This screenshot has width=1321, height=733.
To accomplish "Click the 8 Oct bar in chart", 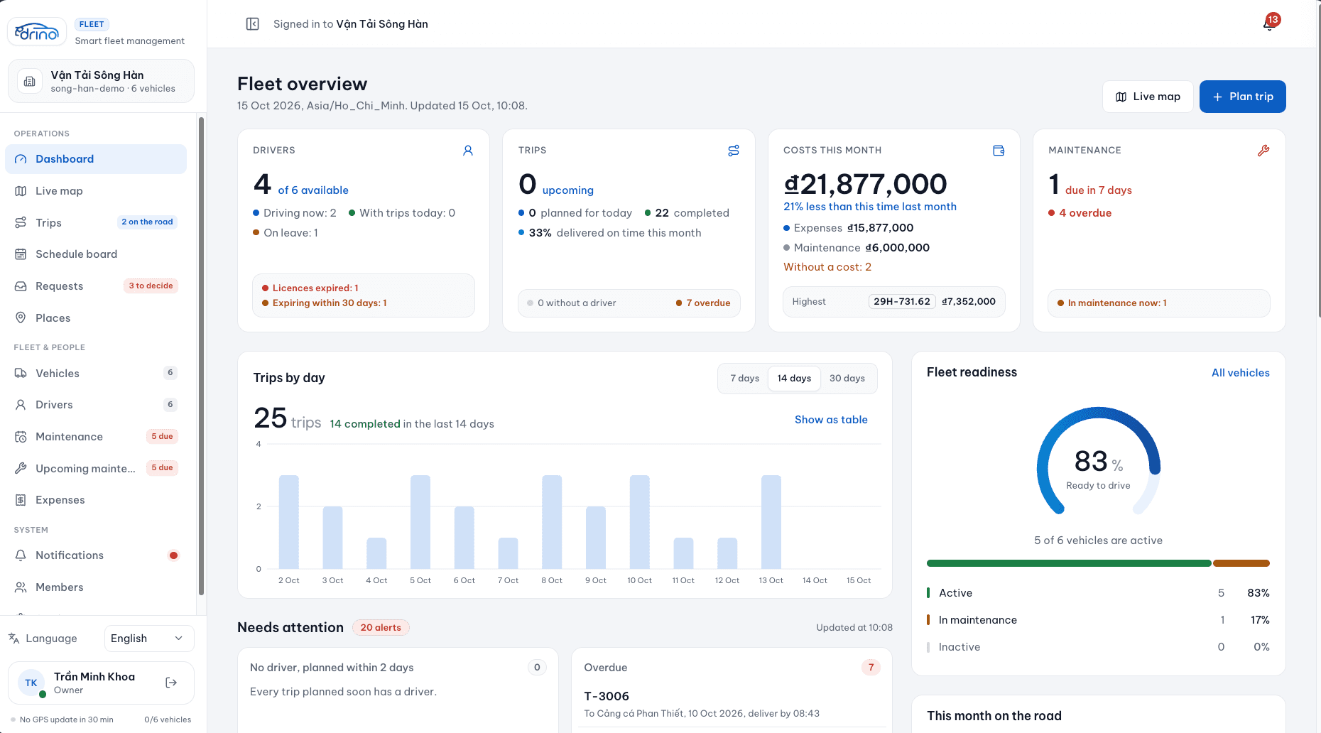I will coord(552,522).
